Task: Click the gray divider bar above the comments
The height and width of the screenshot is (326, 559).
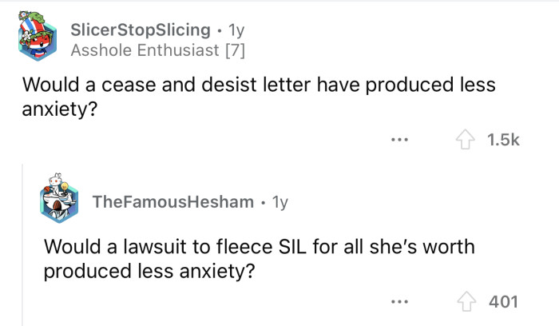Action: click(279, 2)
